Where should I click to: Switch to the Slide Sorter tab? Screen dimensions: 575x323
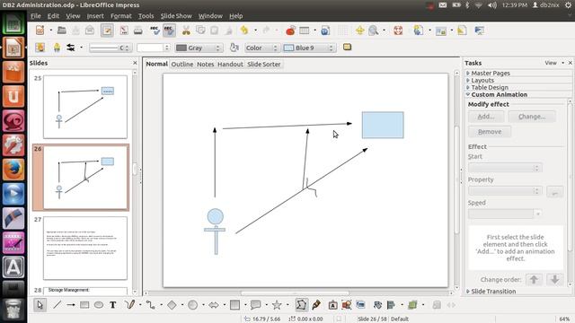tap(263, 64)
